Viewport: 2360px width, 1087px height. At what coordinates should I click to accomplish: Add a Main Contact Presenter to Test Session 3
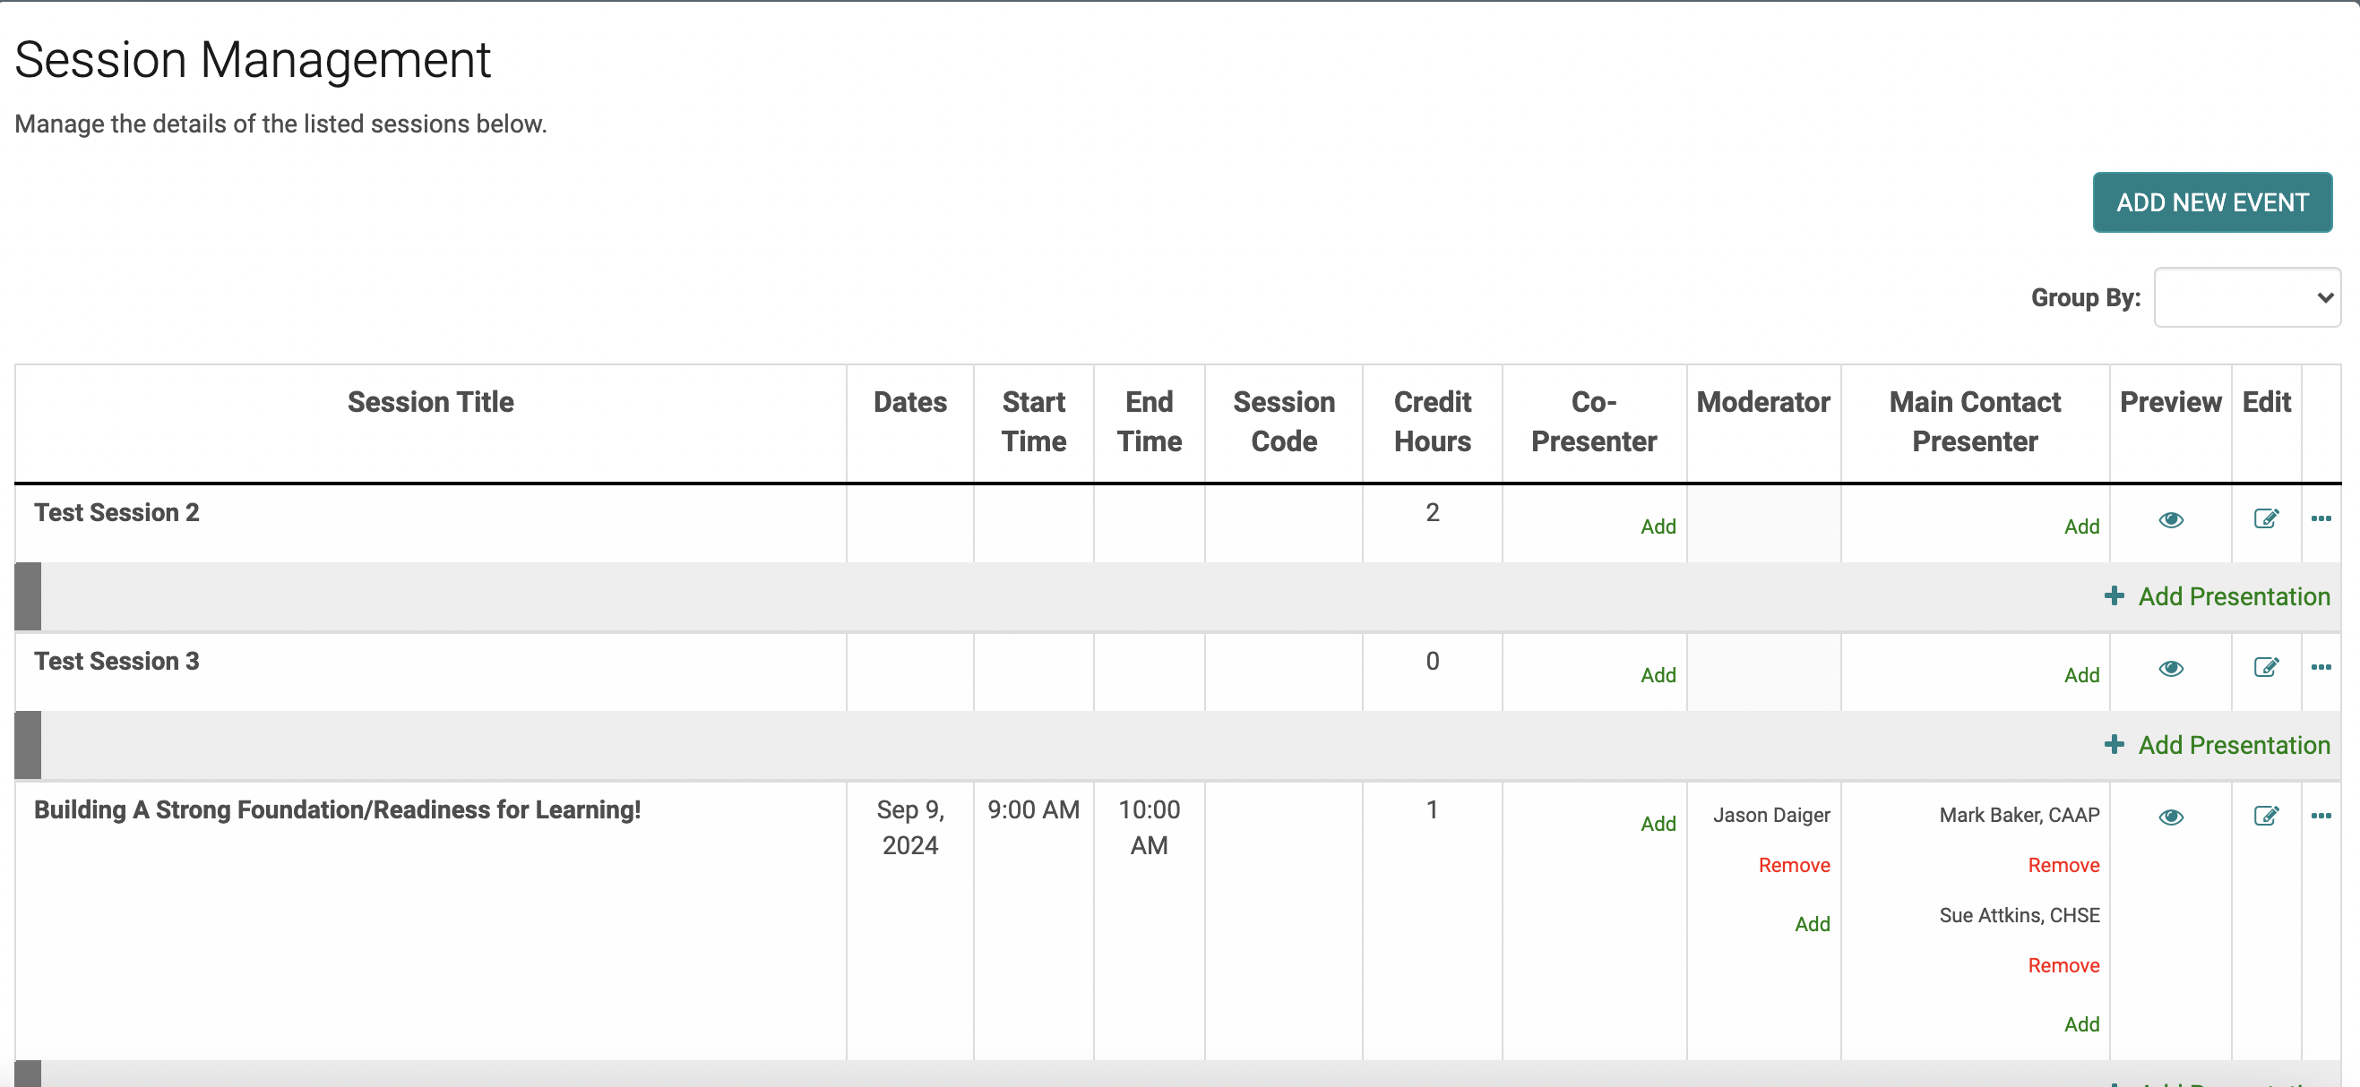point(2080,675)
